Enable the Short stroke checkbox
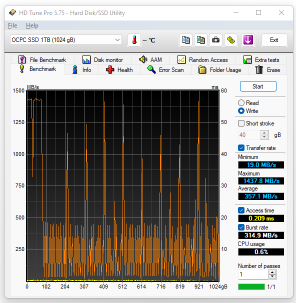 [x=241, y=123]
